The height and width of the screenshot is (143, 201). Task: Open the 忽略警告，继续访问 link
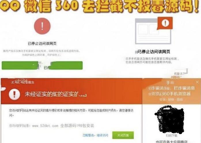click(x=95, y=135)
